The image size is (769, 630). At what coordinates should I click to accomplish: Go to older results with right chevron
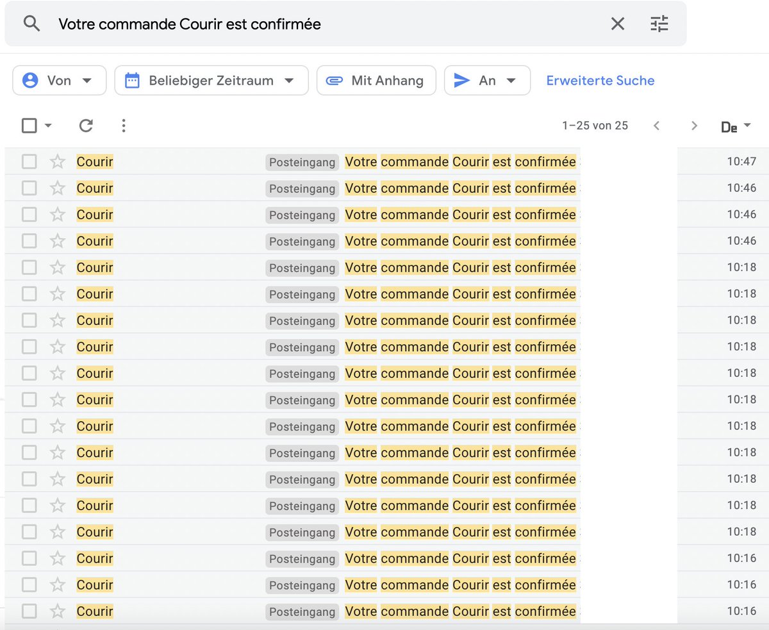point(694,126)
